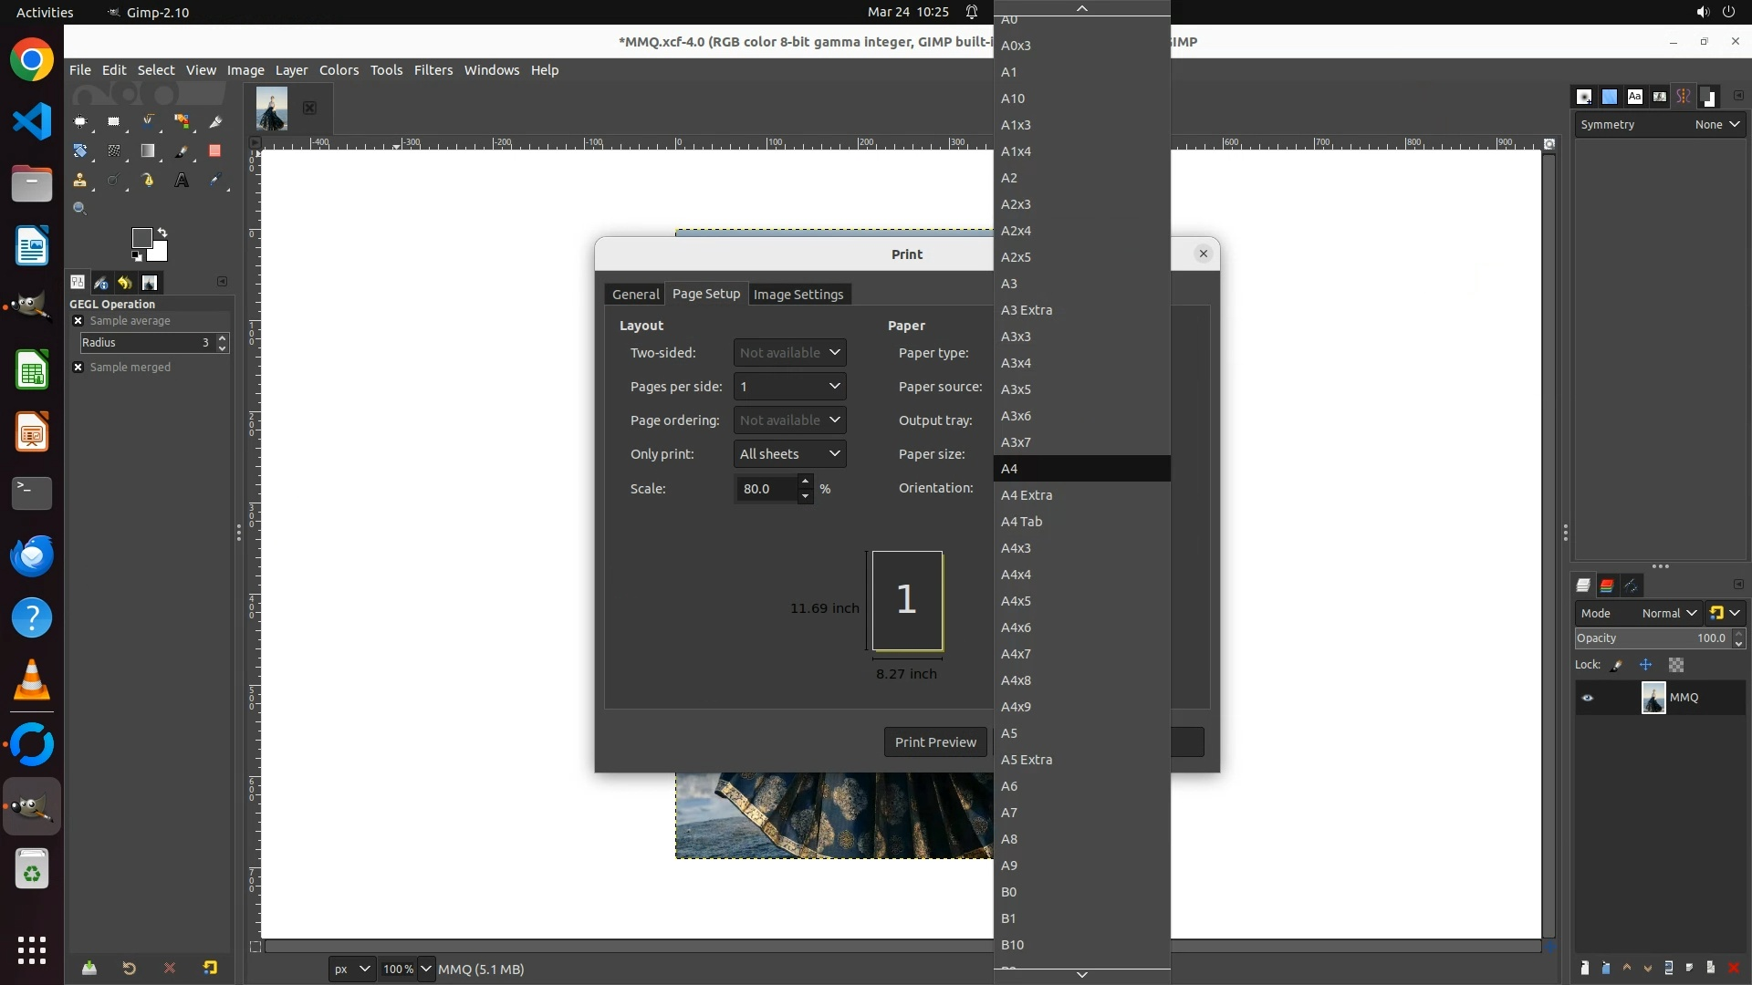Pick the Gradient fill tool
Screen dimensions: 1752x985
[148, 151]
